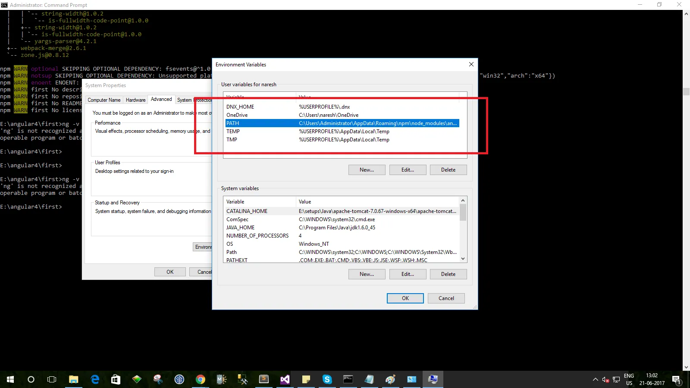Image resolution: width=690 pixels, height=388 pixels.
Task: Open the Windows Store taskbar icon
Action: pos(116,379)
